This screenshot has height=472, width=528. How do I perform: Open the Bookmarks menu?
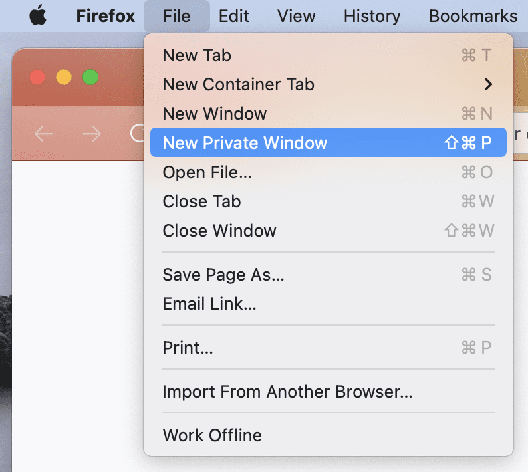click(473, 16)
